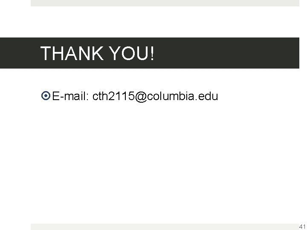This screenshot has width=307, height=230.
Task: Click the light gray bar at the top of the slide
Action: pos(165,3)
